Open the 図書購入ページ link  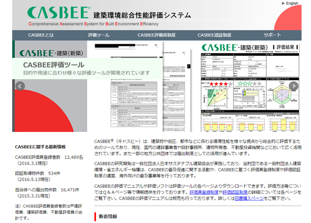coord(249,198)
